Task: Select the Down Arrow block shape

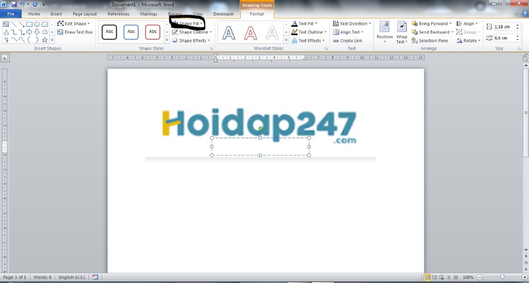Action: coord(37,32)
